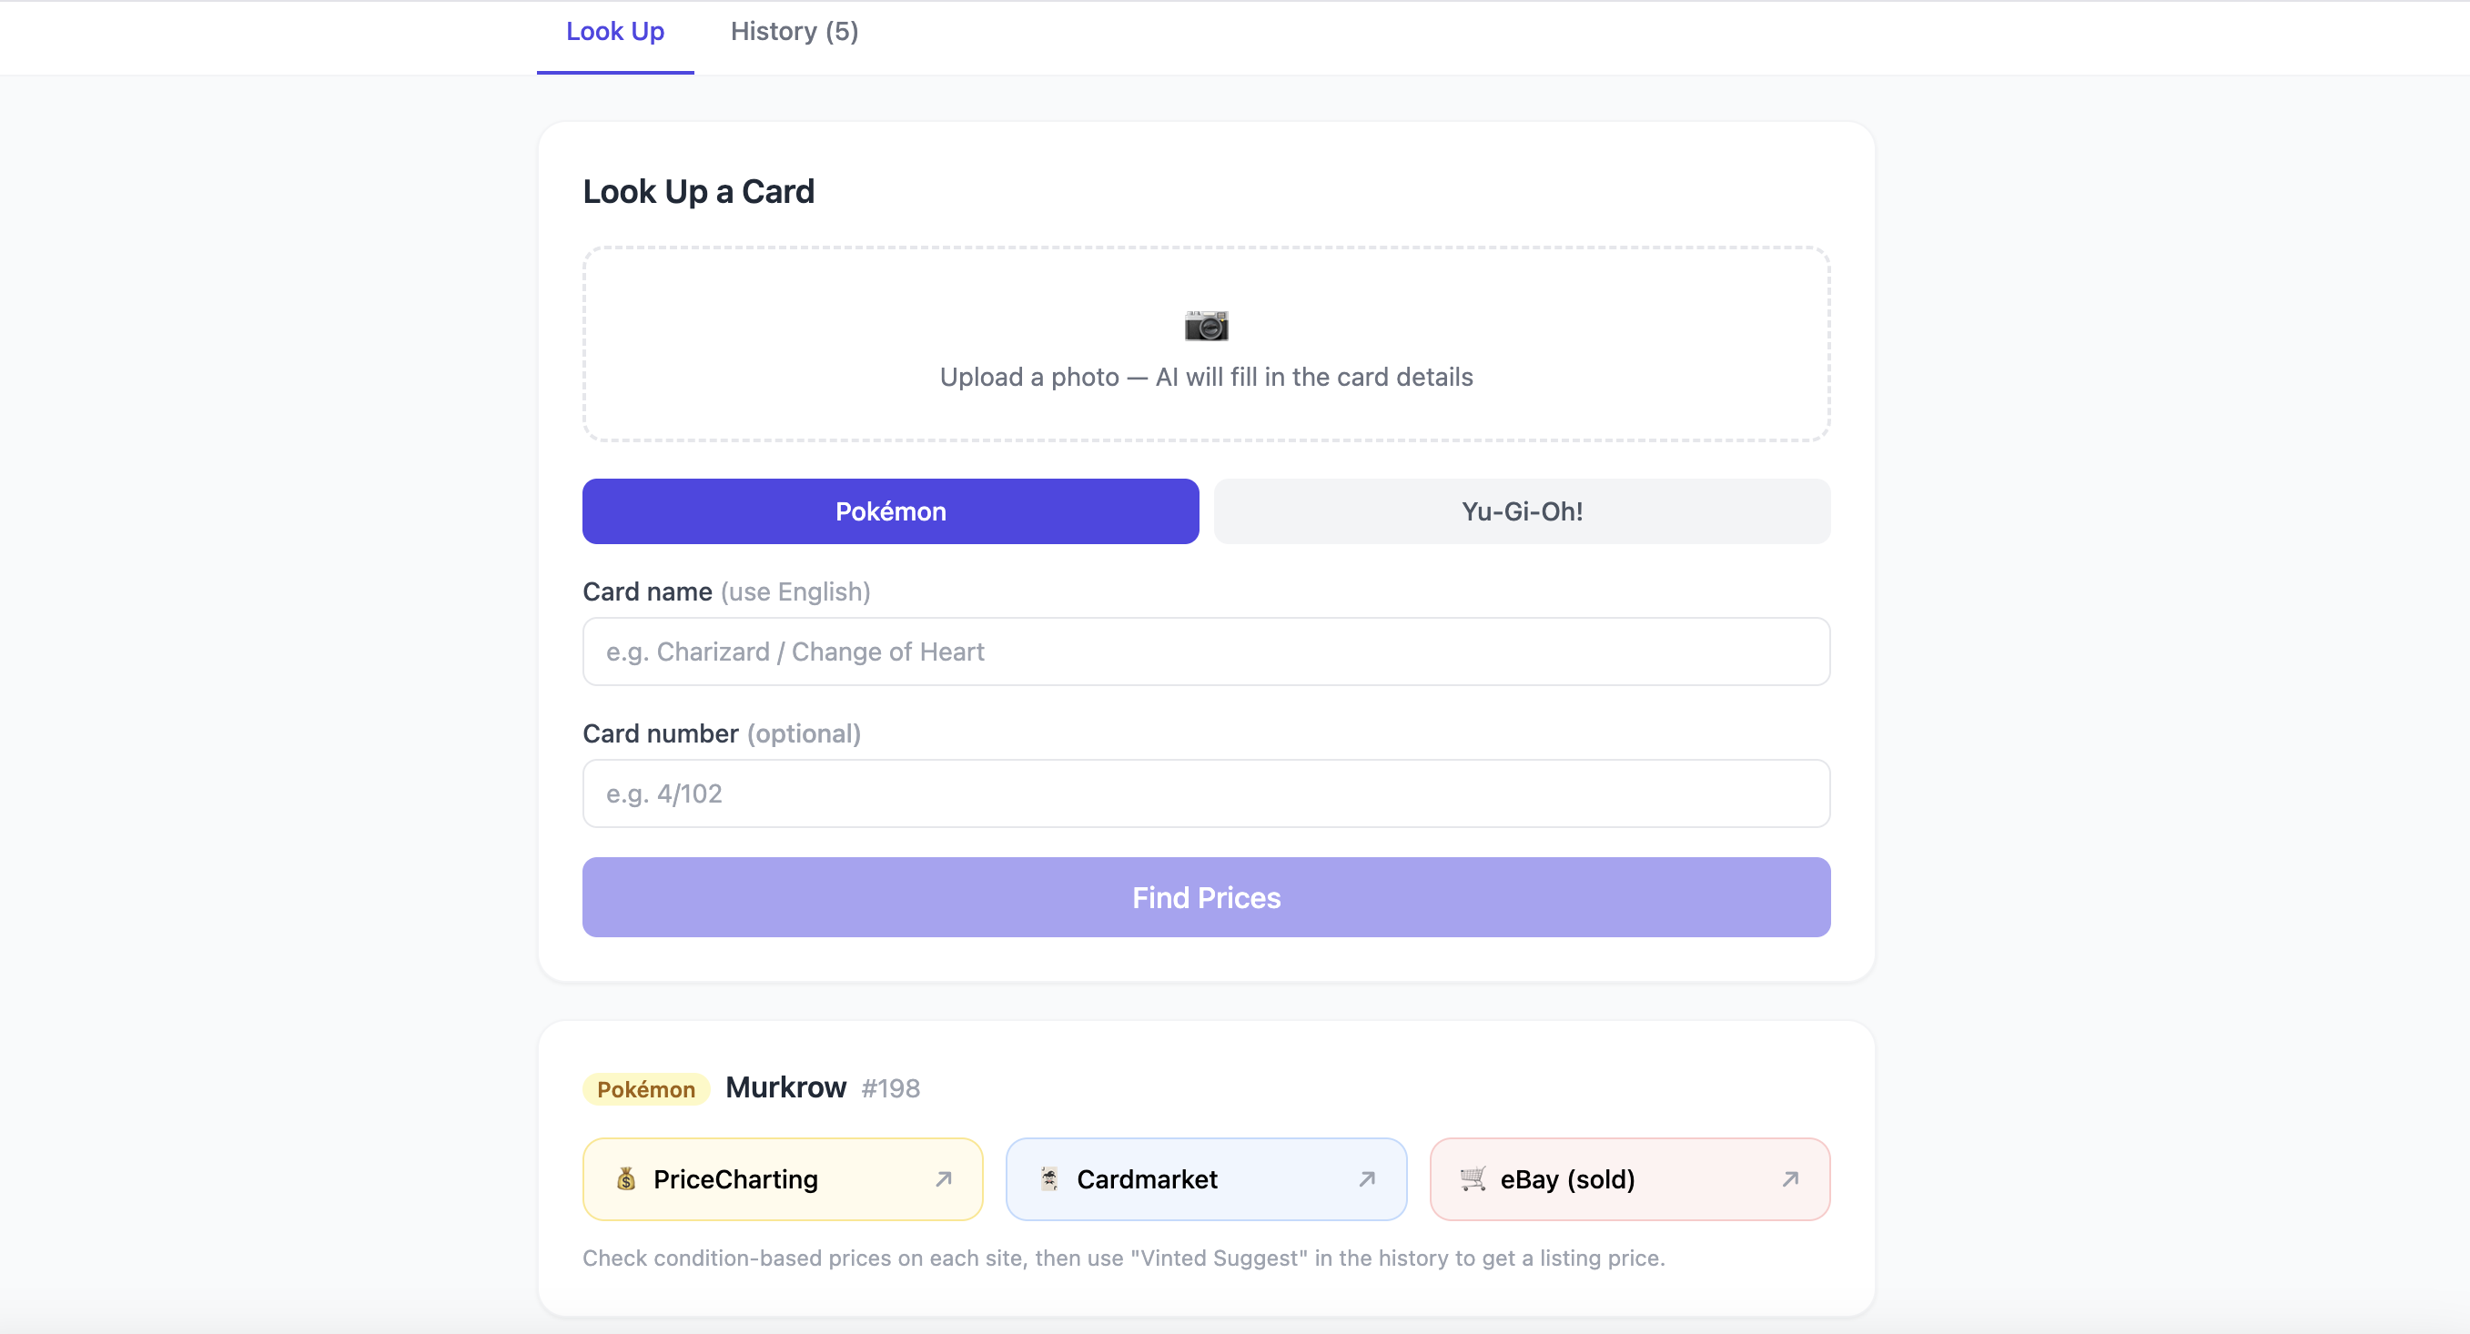
Task: Open the Look Up tab
Action: tap(615, 32)
